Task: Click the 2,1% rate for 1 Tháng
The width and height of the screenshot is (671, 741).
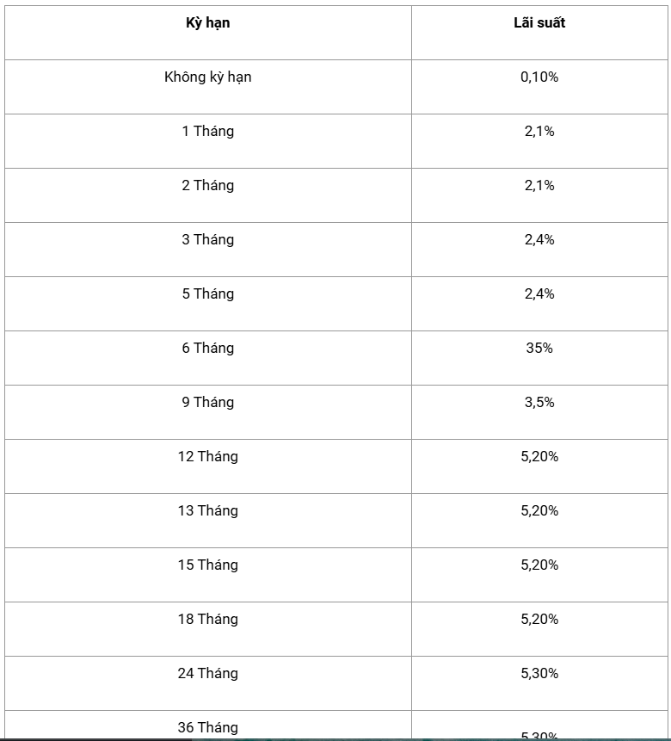Action: [539, 132]
